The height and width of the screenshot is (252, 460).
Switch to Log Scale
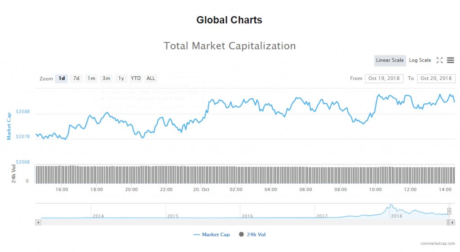pos(420,60)
